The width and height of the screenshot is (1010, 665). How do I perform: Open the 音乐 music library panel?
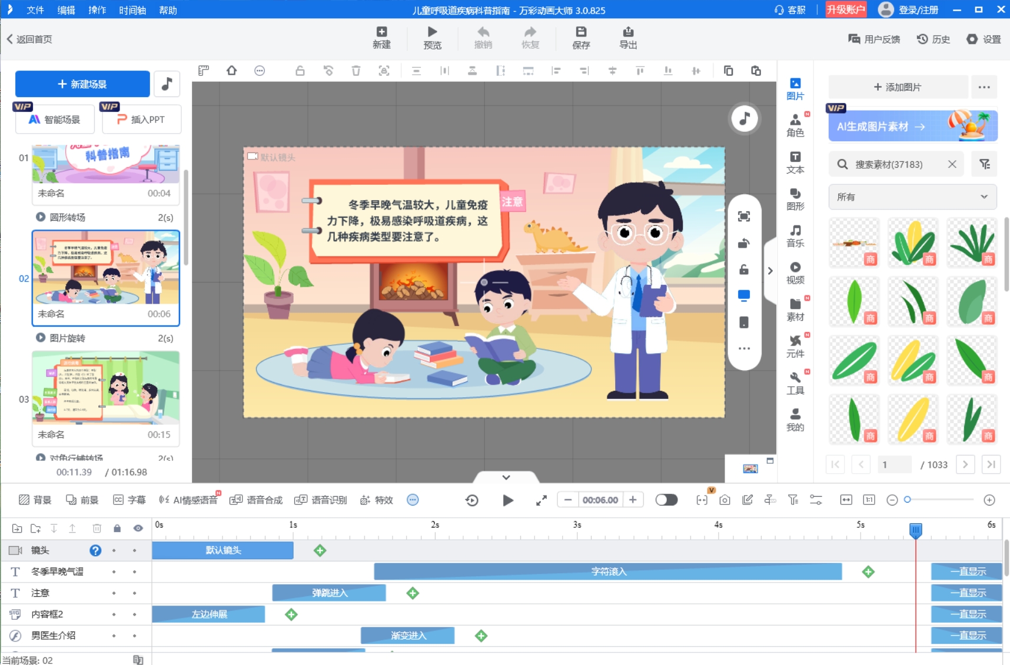(x=796, y=235)
